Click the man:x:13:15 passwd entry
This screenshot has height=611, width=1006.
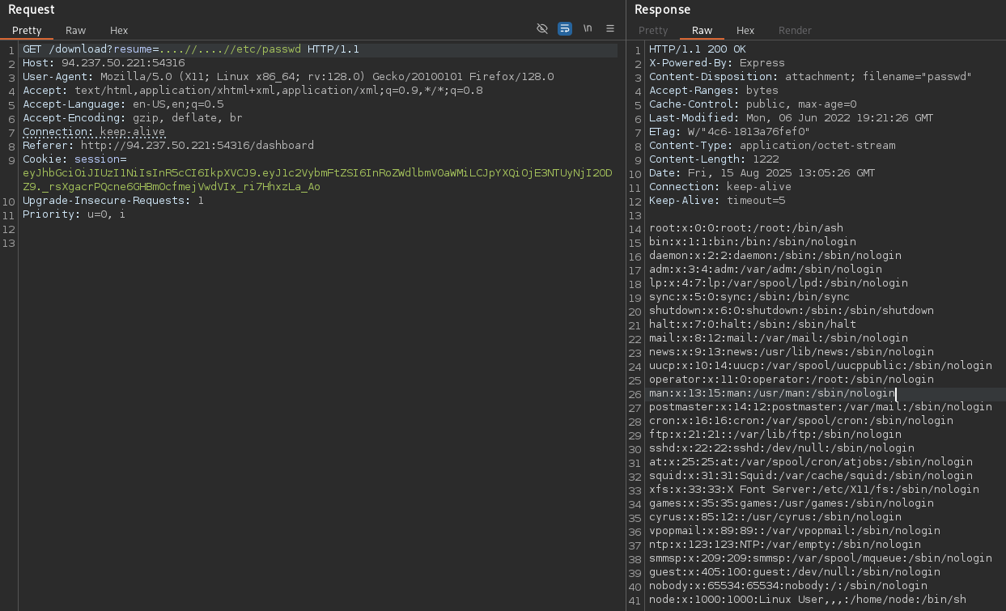click(x=772, y=393)
